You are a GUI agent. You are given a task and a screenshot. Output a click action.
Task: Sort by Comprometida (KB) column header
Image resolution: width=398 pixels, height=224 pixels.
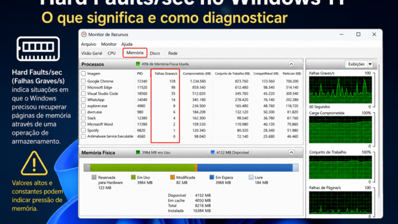point(197,73)
